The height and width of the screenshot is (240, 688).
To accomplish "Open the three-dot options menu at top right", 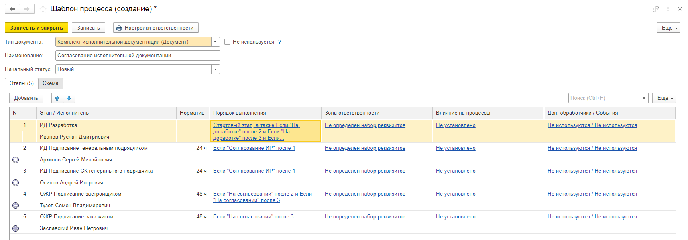I will pos(668,9).
